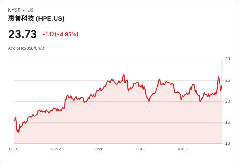Open the 惠普科技 (HPE.US) stock title
239x166 pixels.
point(36,18)
